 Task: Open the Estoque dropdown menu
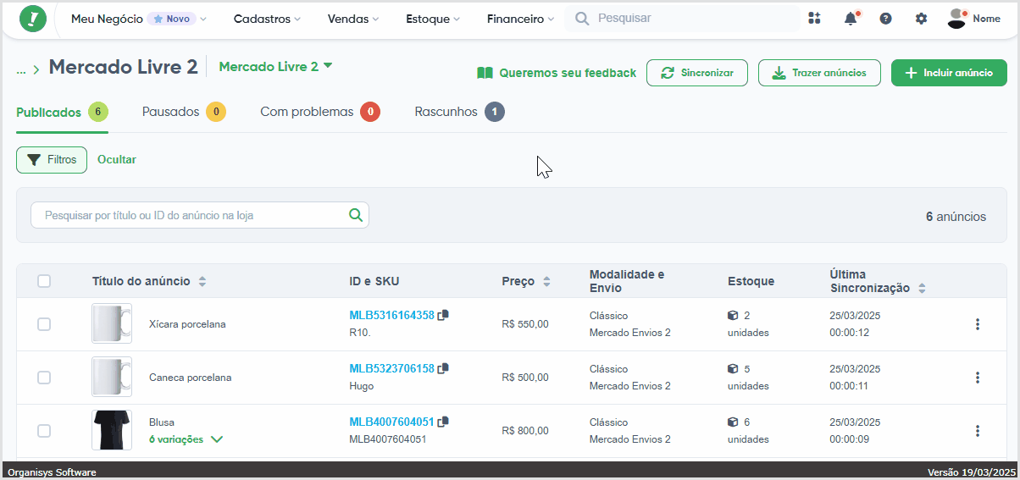click(x=433, y=19)
